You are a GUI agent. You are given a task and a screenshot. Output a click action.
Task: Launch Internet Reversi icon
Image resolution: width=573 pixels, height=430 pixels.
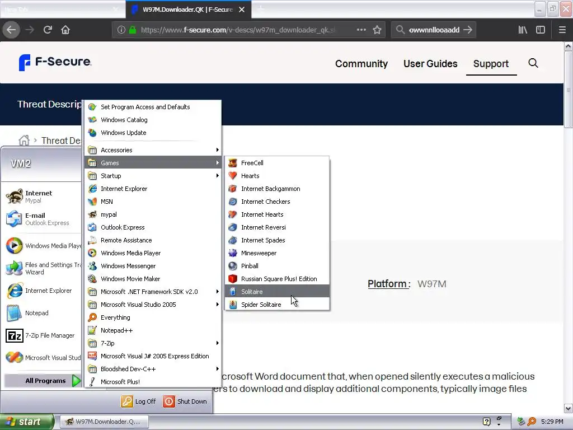click(x=233, y=227)
